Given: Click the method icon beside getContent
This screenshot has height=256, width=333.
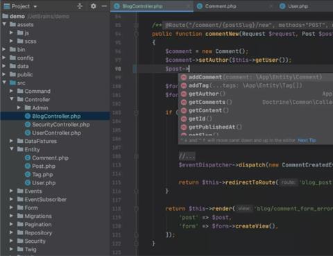Looking at the screenshot, I should (x=184, y=111).
